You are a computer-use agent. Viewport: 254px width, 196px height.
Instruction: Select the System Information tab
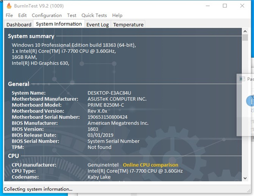pyautogui.click(x=59, y=24)
